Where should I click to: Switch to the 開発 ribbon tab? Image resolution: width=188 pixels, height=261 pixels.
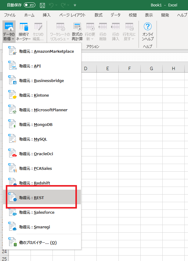click(x=165, y=15)
